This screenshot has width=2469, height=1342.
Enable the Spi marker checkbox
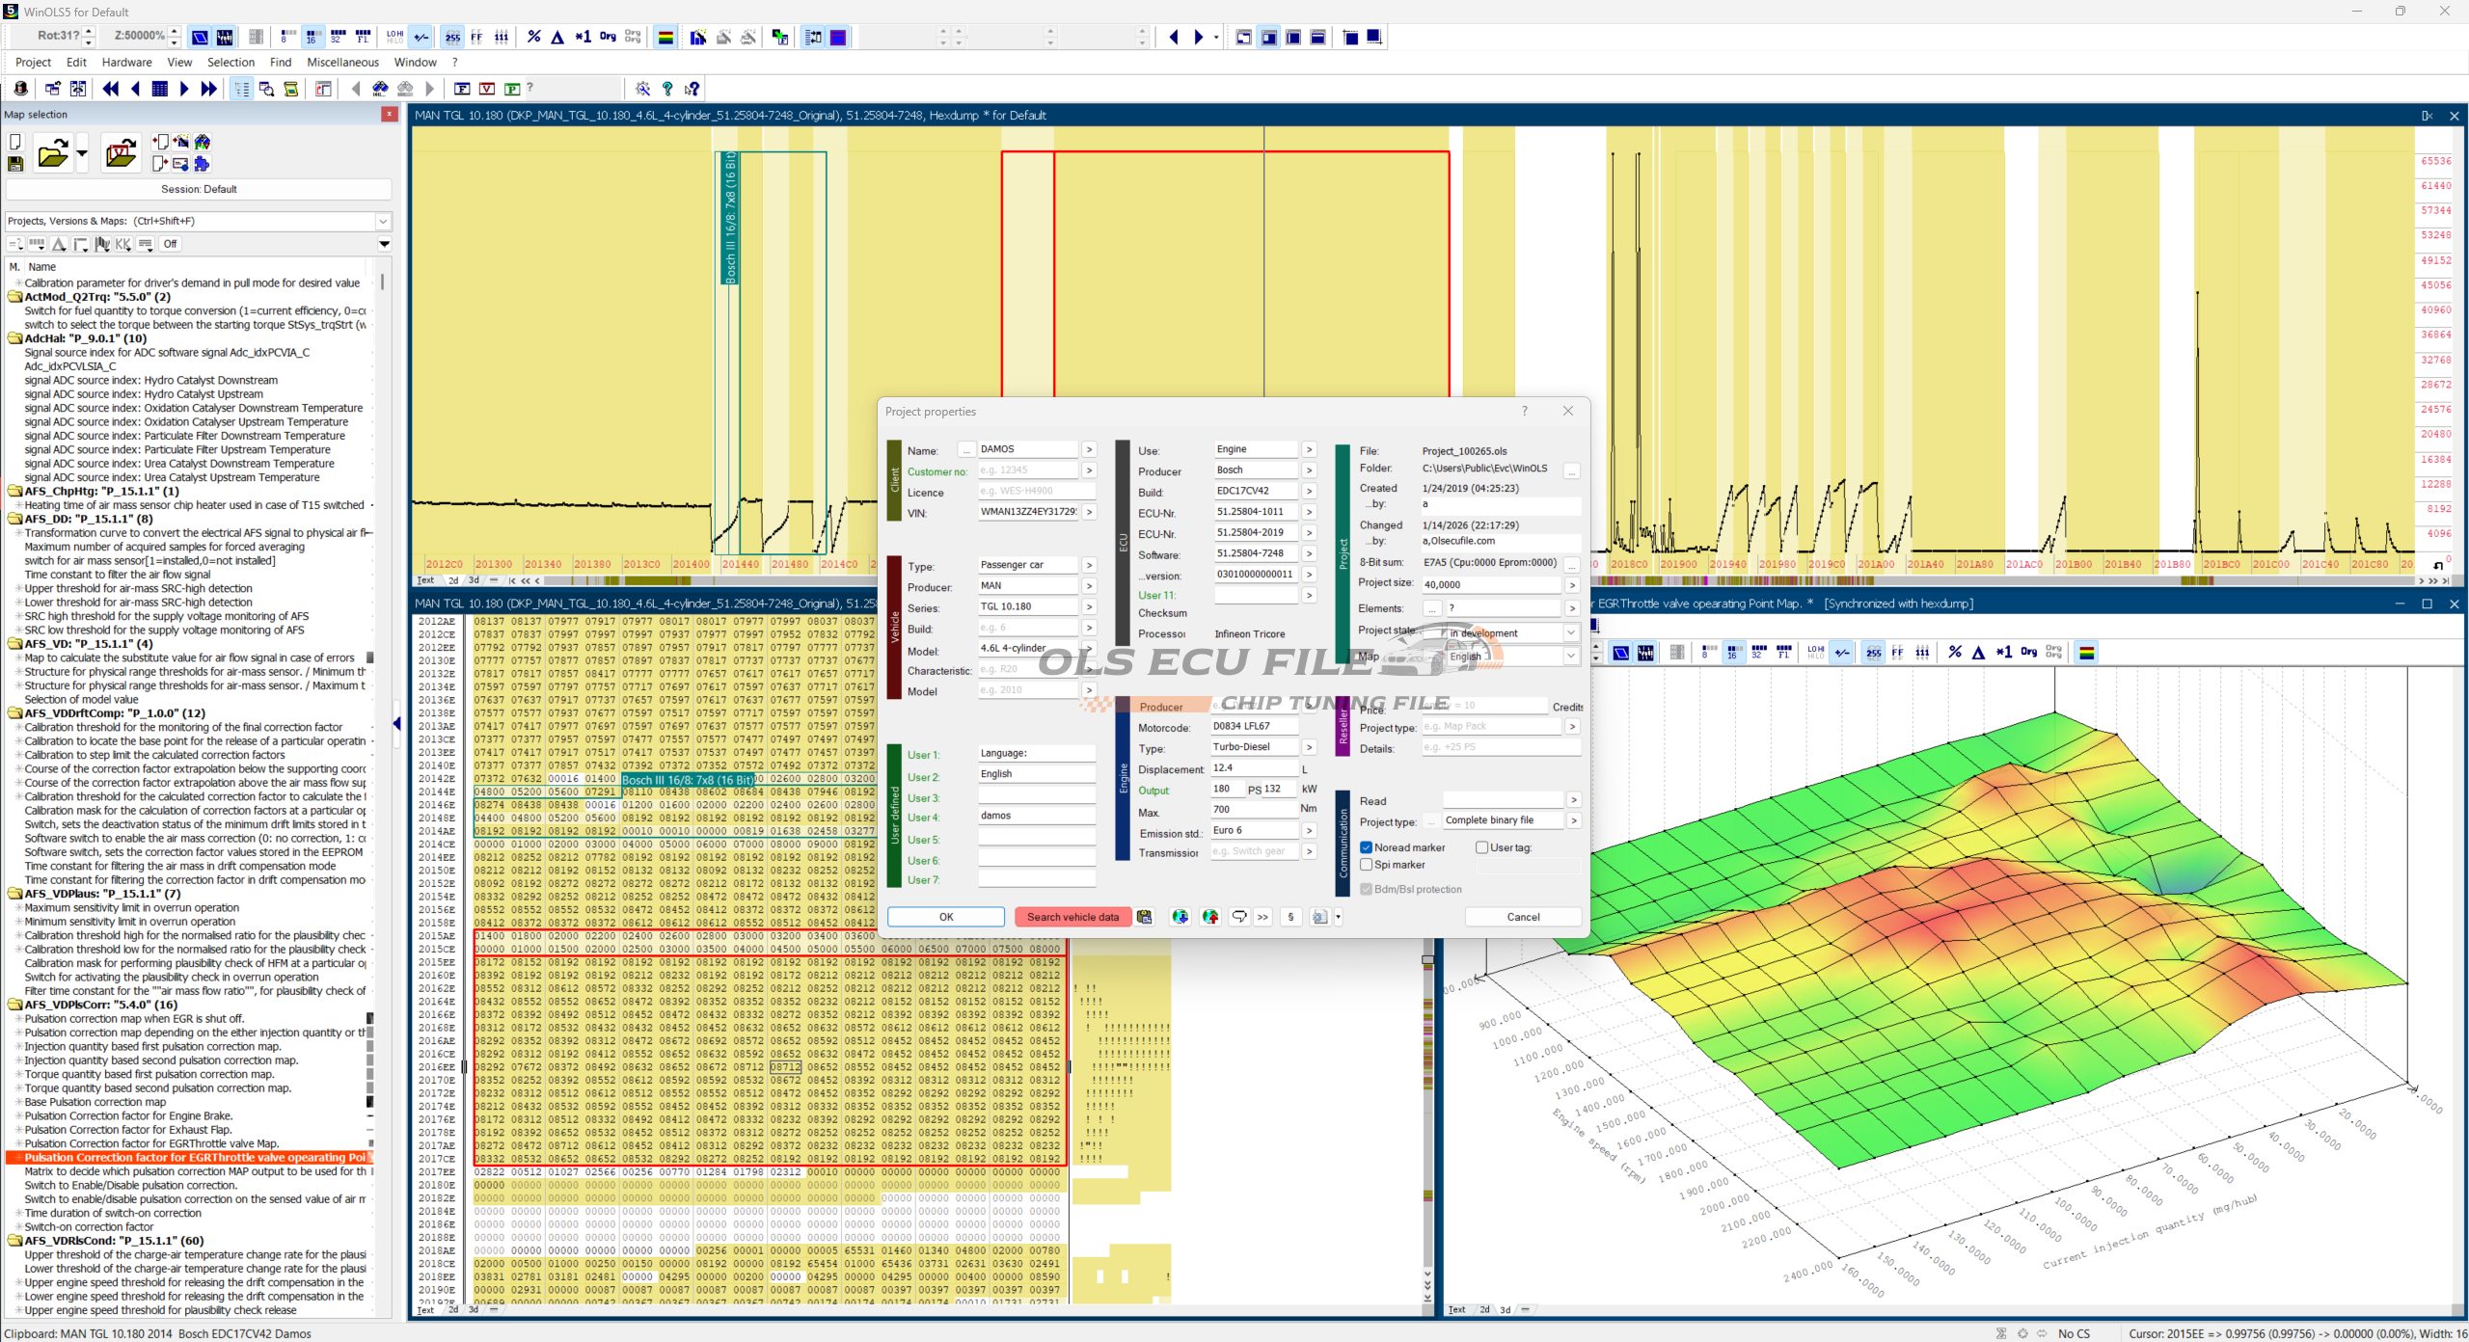pos(1367,865)
